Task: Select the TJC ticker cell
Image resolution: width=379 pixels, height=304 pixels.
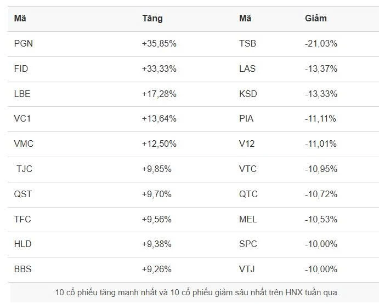Action: pos(24,169)
